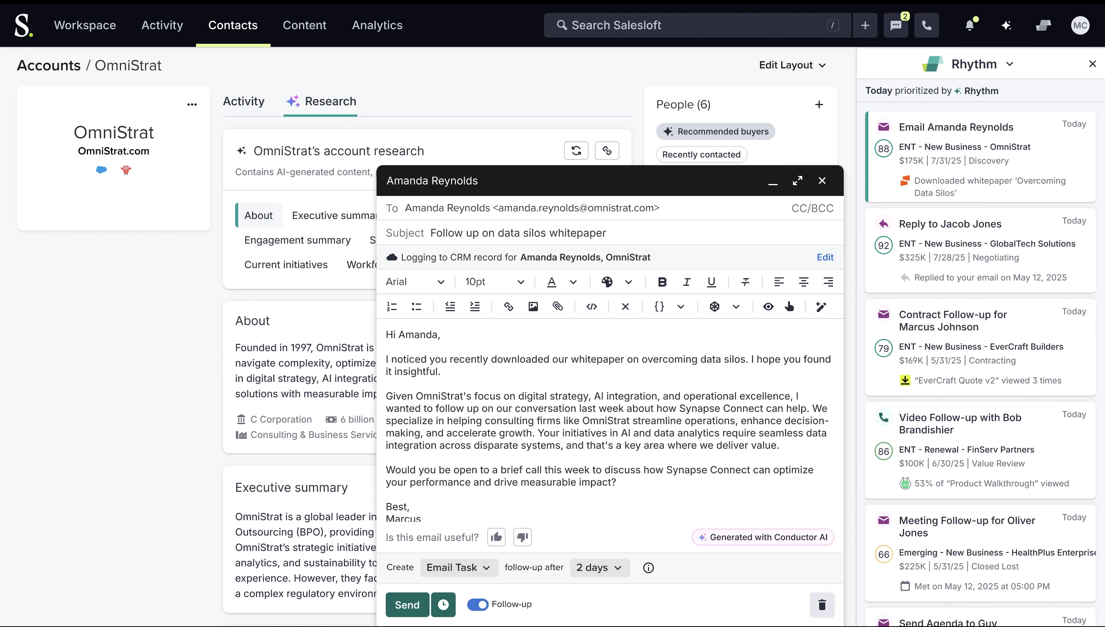
Task: Turn off the Follow-up toggle
Action: 478,605
